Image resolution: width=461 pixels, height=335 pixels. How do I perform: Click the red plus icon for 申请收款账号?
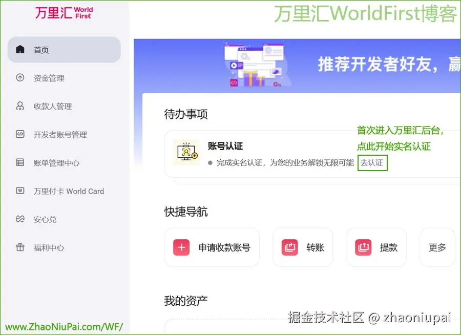click(x=181, y=247)
